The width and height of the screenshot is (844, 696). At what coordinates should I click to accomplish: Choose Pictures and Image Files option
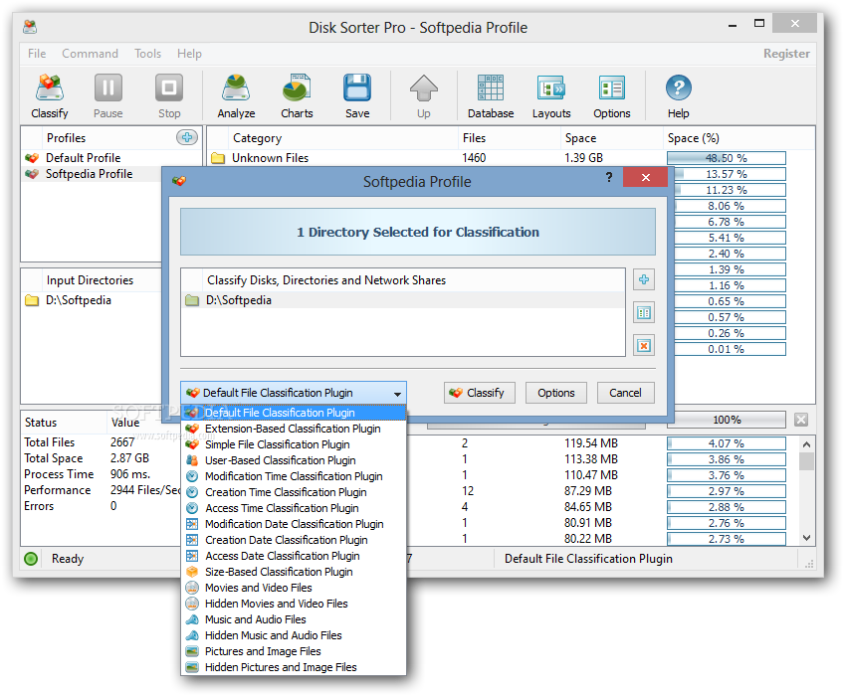point(294,651)
